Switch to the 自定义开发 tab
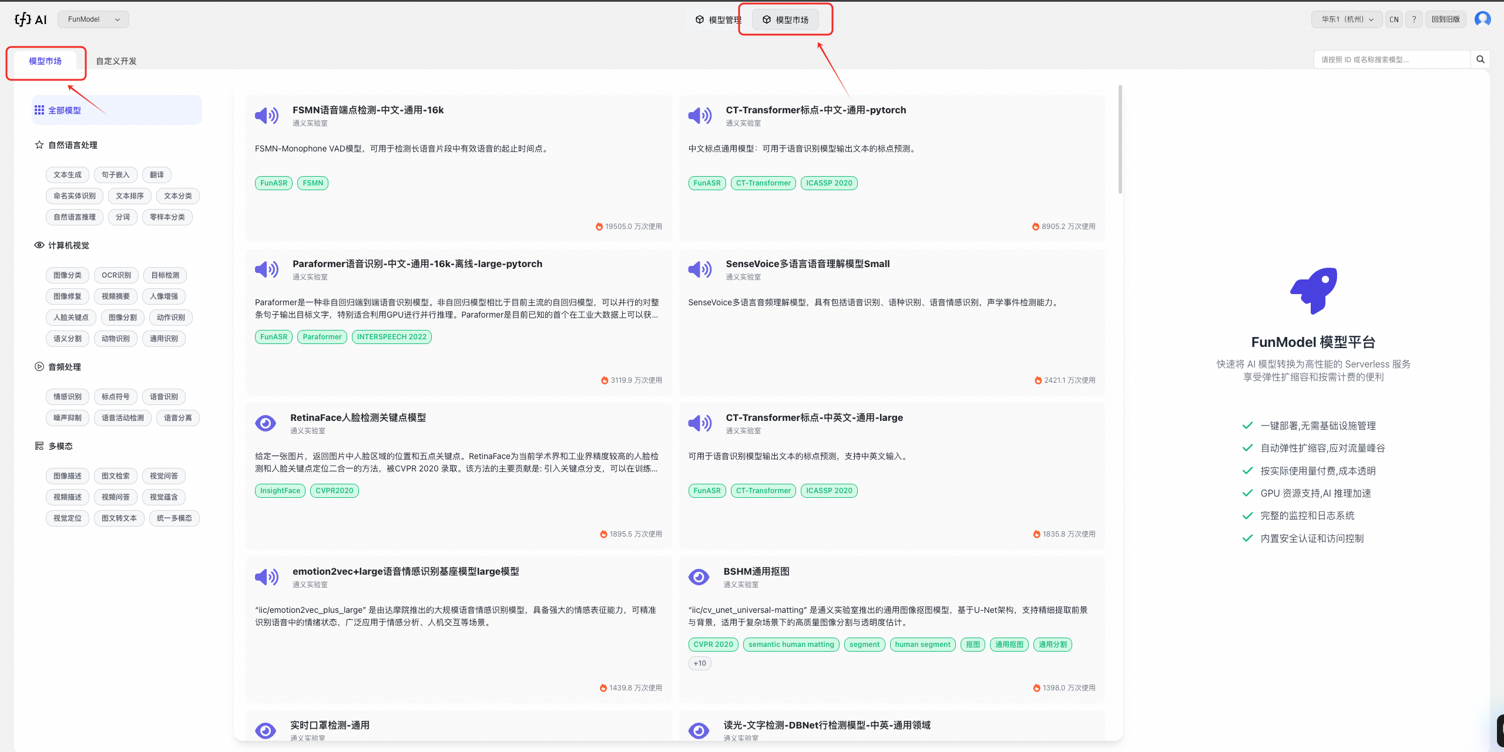The height and width of the screenshot is (752, 1504). (116, 61)
